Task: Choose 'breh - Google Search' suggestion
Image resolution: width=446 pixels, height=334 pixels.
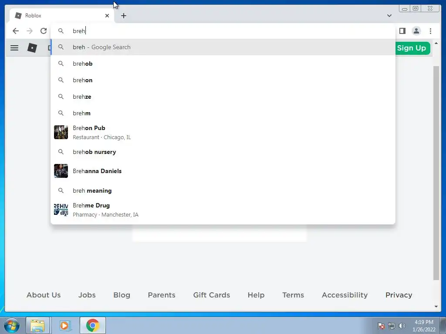Action: [x=223, y=47]
